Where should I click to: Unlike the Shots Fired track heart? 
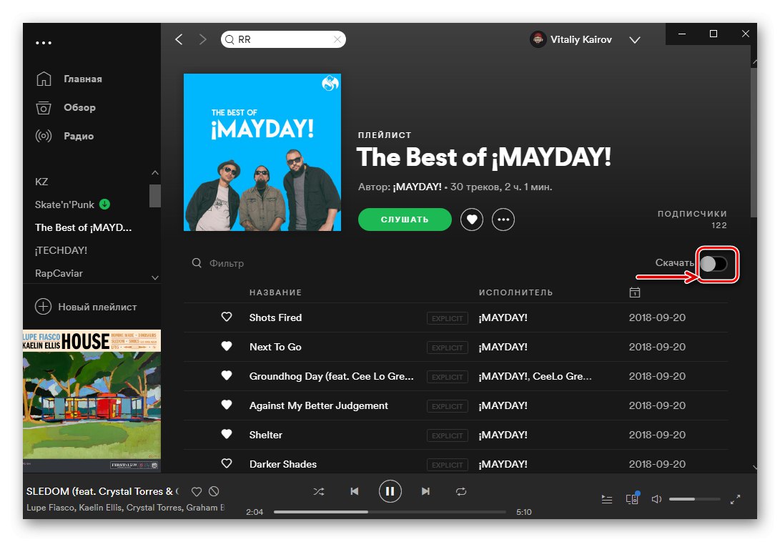point(227,317)
